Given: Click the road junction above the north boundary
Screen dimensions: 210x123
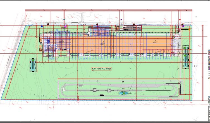Looking at the screenshot, I should pyautogui.click(x=82, y=23).
